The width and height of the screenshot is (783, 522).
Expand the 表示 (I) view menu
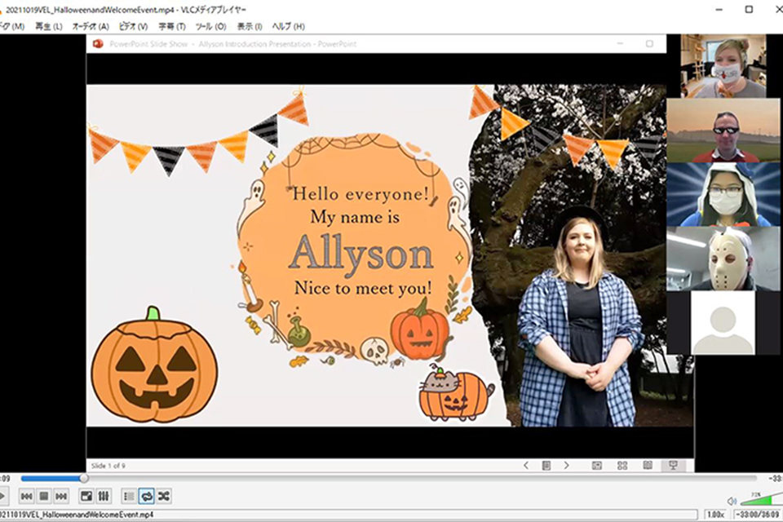(250, 26)
